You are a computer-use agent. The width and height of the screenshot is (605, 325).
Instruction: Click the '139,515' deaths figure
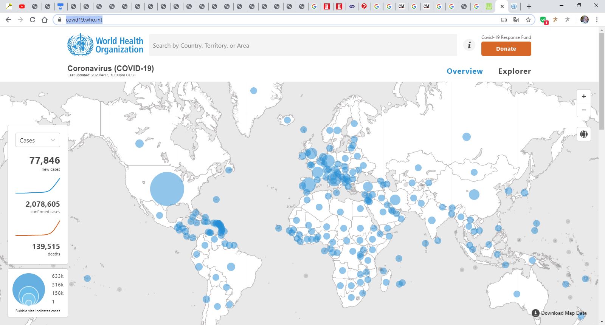click(46, 246)
